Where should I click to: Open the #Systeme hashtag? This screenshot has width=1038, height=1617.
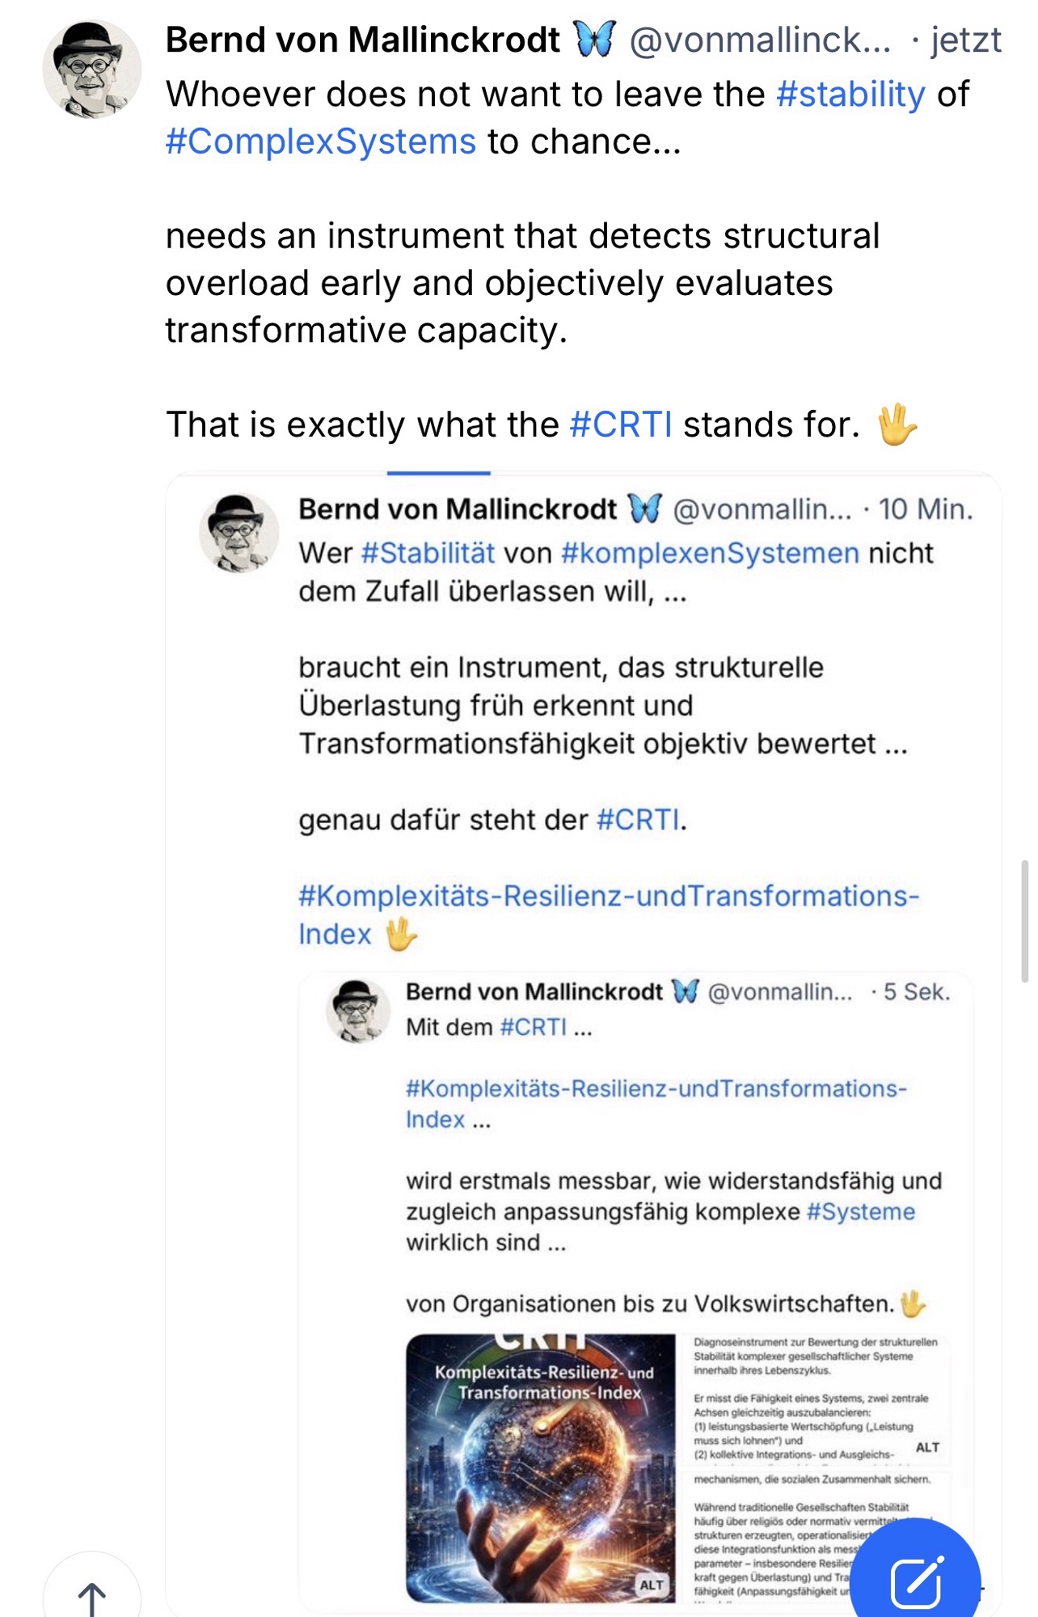[x=861, y=1211]
